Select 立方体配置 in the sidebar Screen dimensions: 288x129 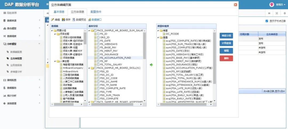16,59
